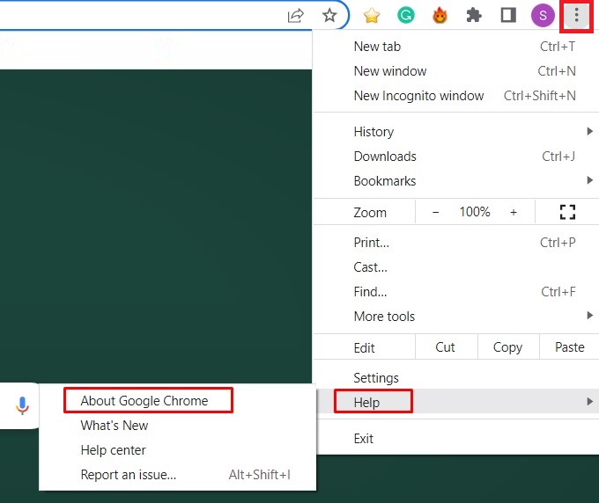Toggle the side panel icon

tap(508, 16)
